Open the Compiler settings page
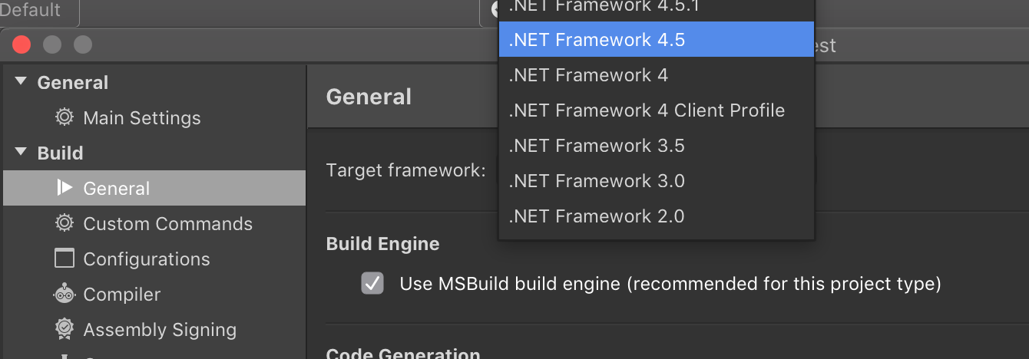Image resolution: width=1029 pixels, height=359 pixels. [121, 295]
